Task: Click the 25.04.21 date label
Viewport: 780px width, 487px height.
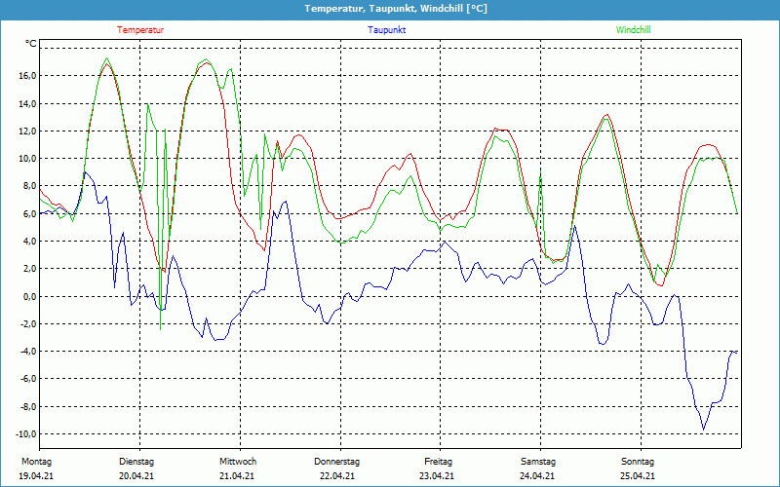Action: coord(638,476)
